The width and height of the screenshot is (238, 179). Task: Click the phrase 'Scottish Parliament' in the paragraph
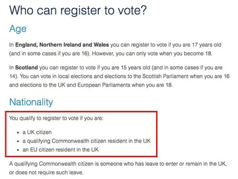pyautogui.click(x=166, y=76)
